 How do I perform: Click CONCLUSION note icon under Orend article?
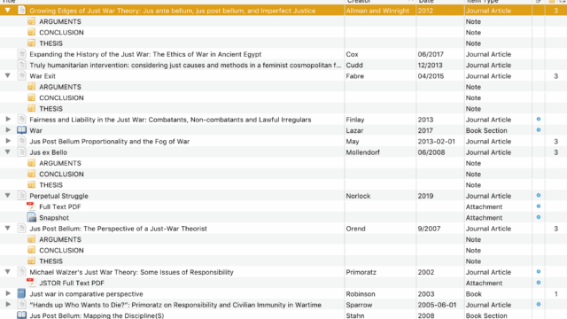32,250
